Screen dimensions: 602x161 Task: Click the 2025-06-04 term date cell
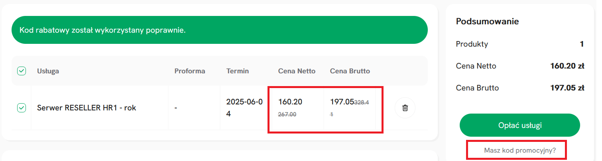(x=244, y=108)
